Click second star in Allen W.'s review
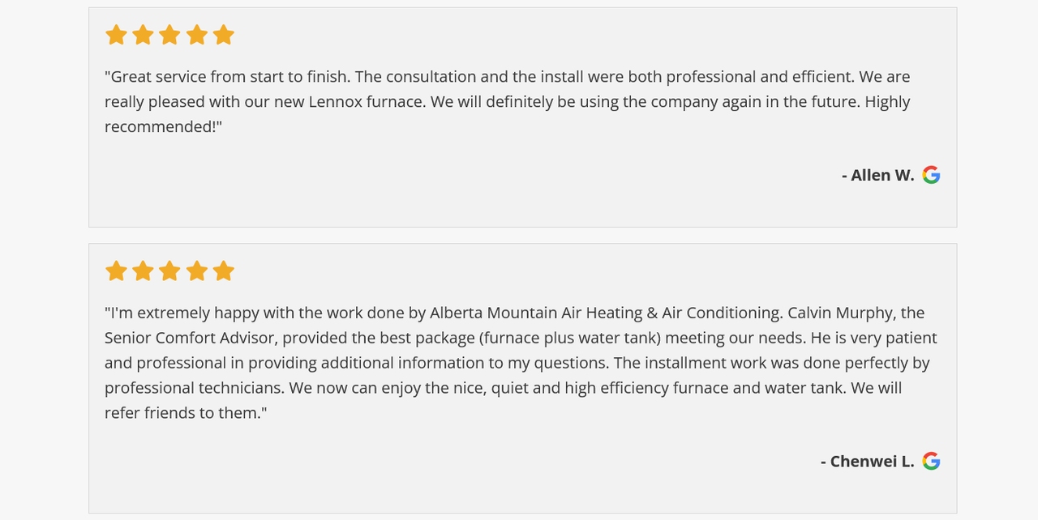 (143, 35)
